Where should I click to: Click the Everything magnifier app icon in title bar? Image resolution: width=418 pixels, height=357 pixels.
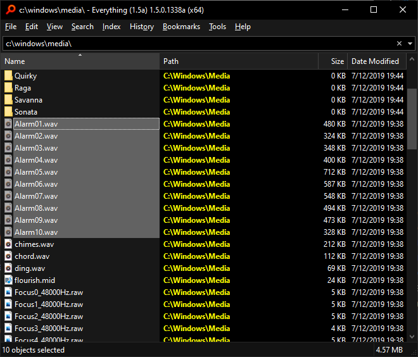pos(11,9)
